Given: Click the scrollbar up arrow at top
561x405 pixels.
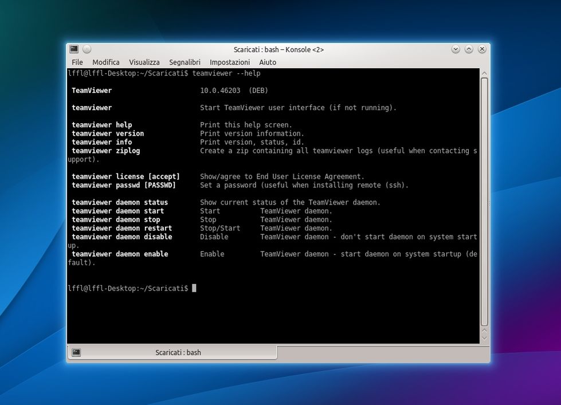Looking at the screenshot, I should click(x=484, y=73).
